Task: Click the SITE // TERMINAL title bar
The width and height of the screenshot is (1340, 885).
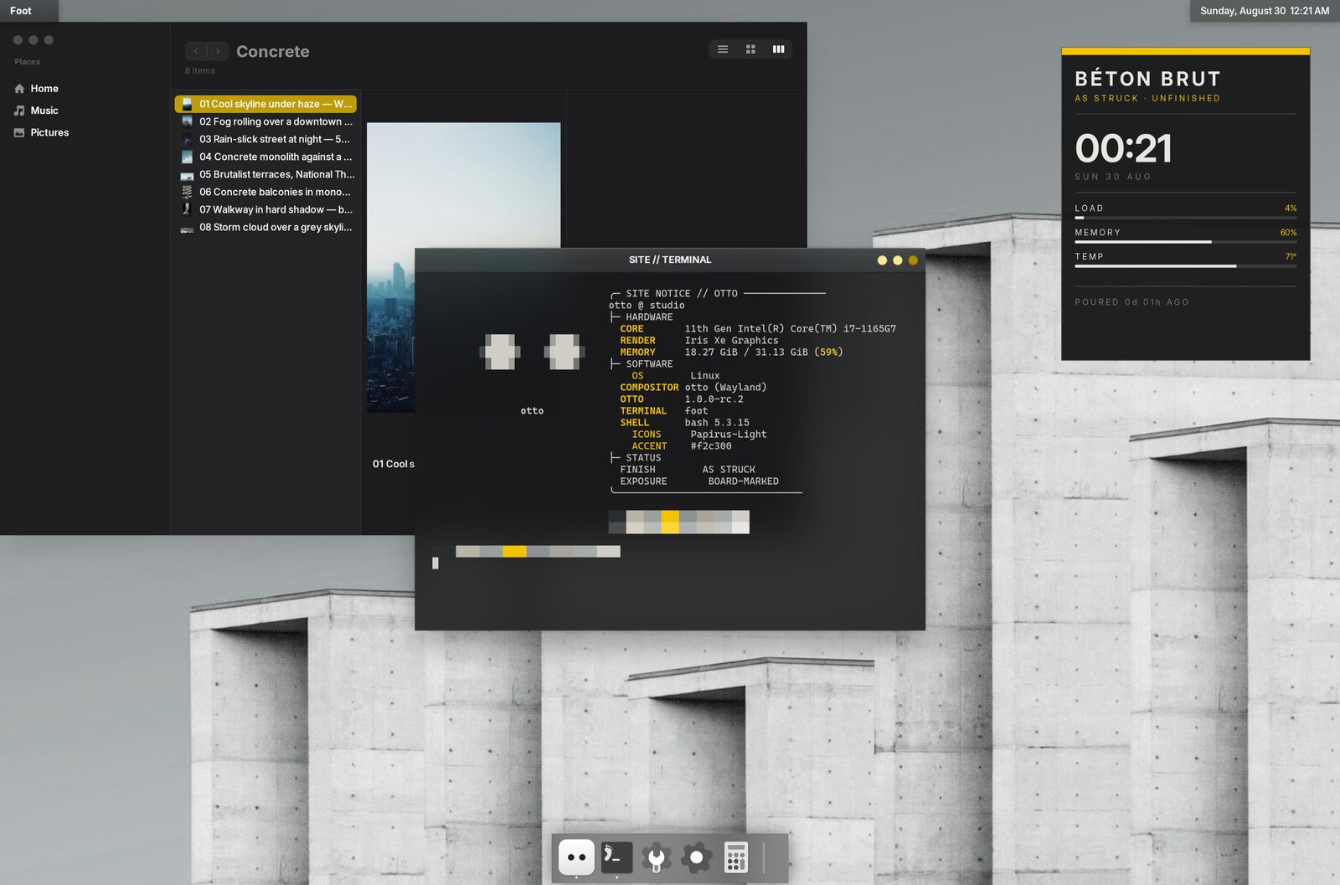Action: tap(670, 260)
